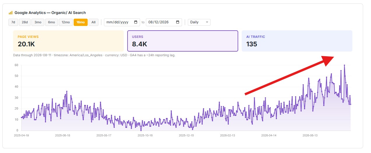
Task: Click the 60 y-axis label
Action: (x=16, y=65)
